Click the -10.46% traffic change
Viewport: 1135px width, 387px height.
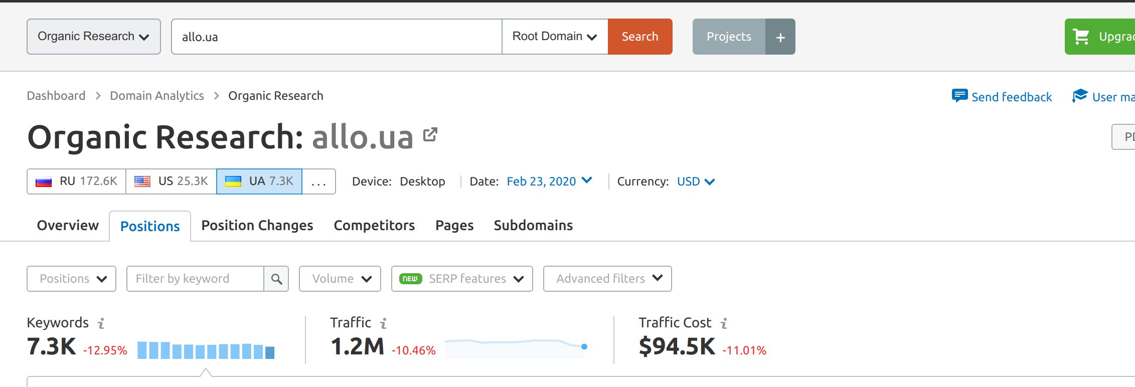(x=414, y=350)
